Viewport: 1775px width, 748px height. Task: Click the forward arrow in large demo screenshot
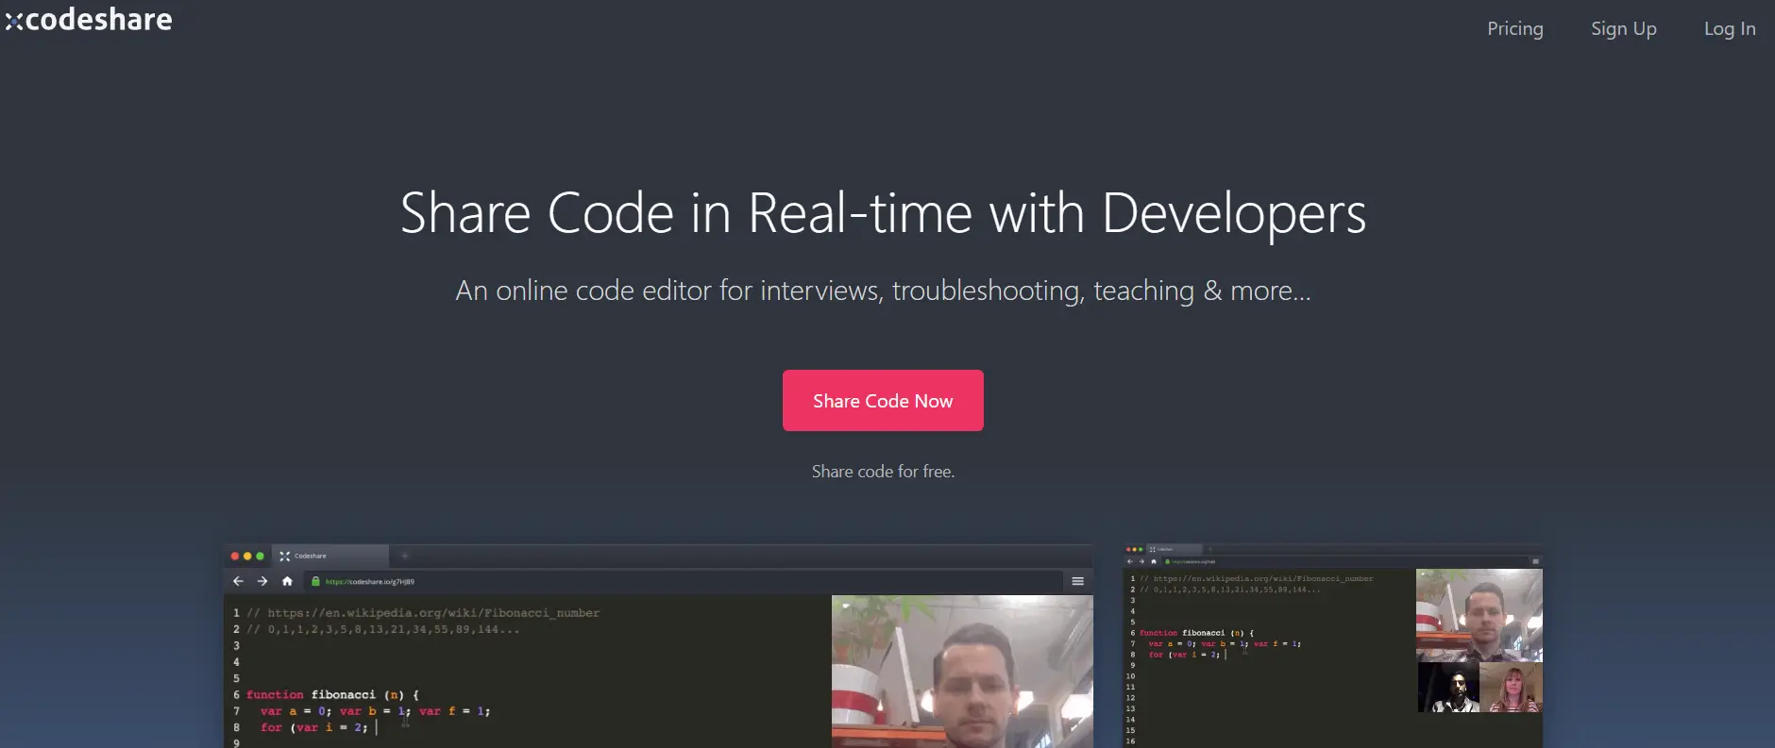[262, 581]
